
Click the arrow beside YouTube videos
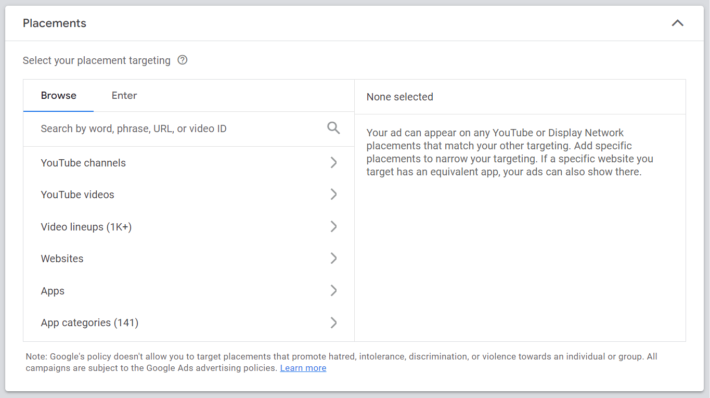(333, 194)
